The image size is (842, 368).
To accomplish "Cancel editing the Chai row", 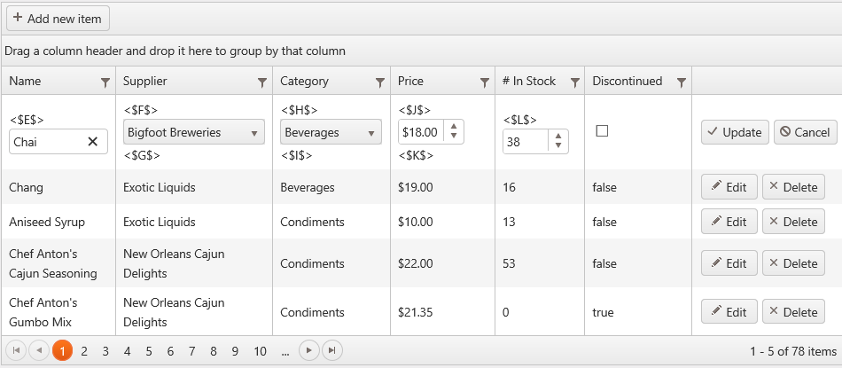I will coord(805,132).
